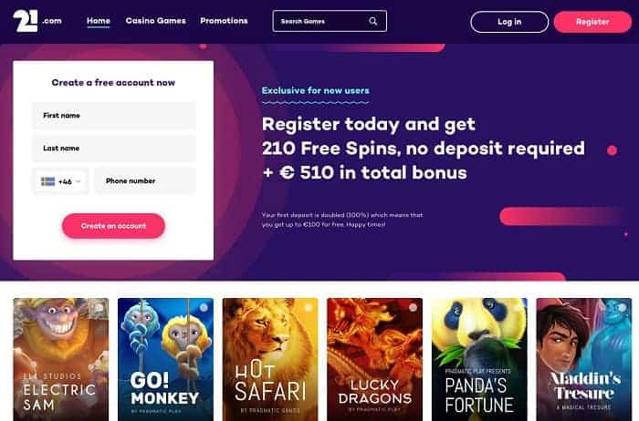Viewport: 639px width, 421px height.
Task: Click the First name field
Action: 114,116
